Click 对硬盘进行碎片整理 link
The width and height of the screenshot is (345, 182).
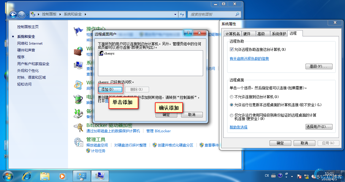point(130,145)
